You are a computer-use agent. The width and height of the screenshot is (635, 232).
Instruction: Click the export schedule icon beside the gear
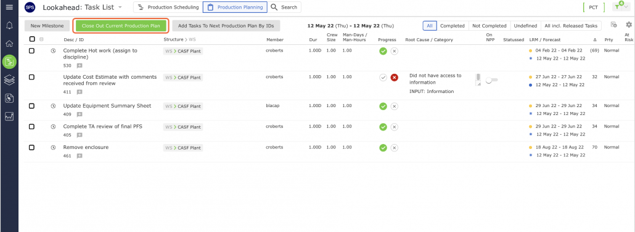[613, 25]
